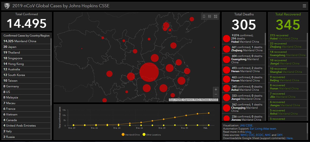The height and width of the screenshot is (142, 310).
Task: Select Macau in the country list
Action: 26,103
